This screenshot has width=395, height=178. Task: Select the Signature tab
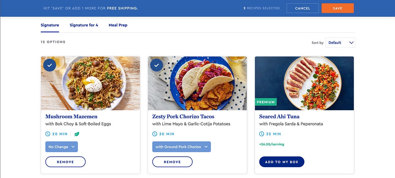(50, 25)
